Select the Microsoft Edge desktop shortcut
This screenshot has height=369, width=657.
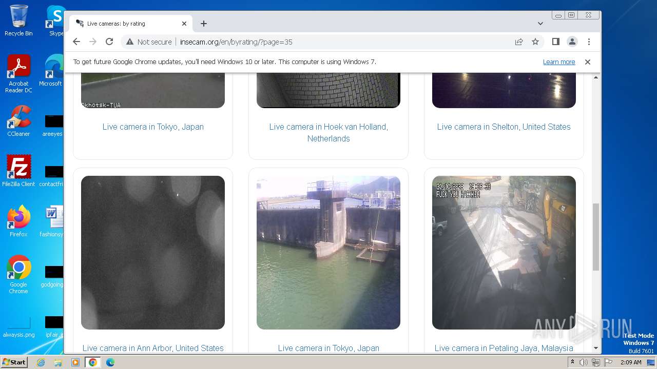point(52,71)
